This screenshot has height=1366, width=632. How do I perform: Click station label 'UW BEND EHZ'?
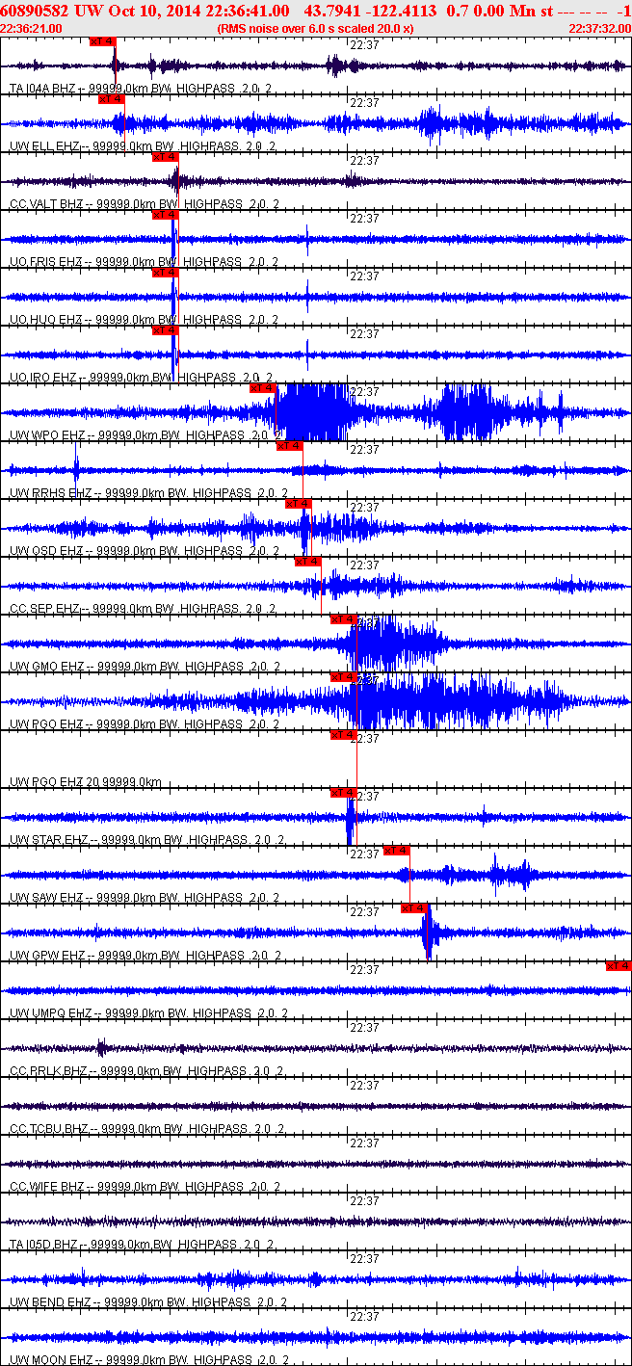tap(50, 1302)
